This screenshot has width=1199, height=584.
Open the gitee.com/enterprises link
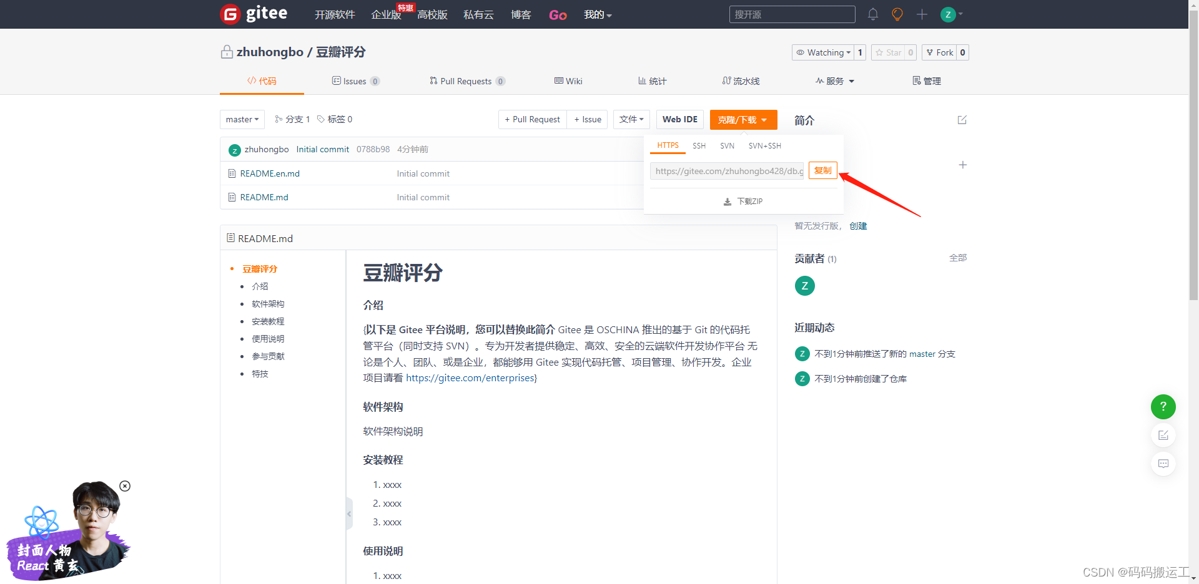[x=470, y=377]
